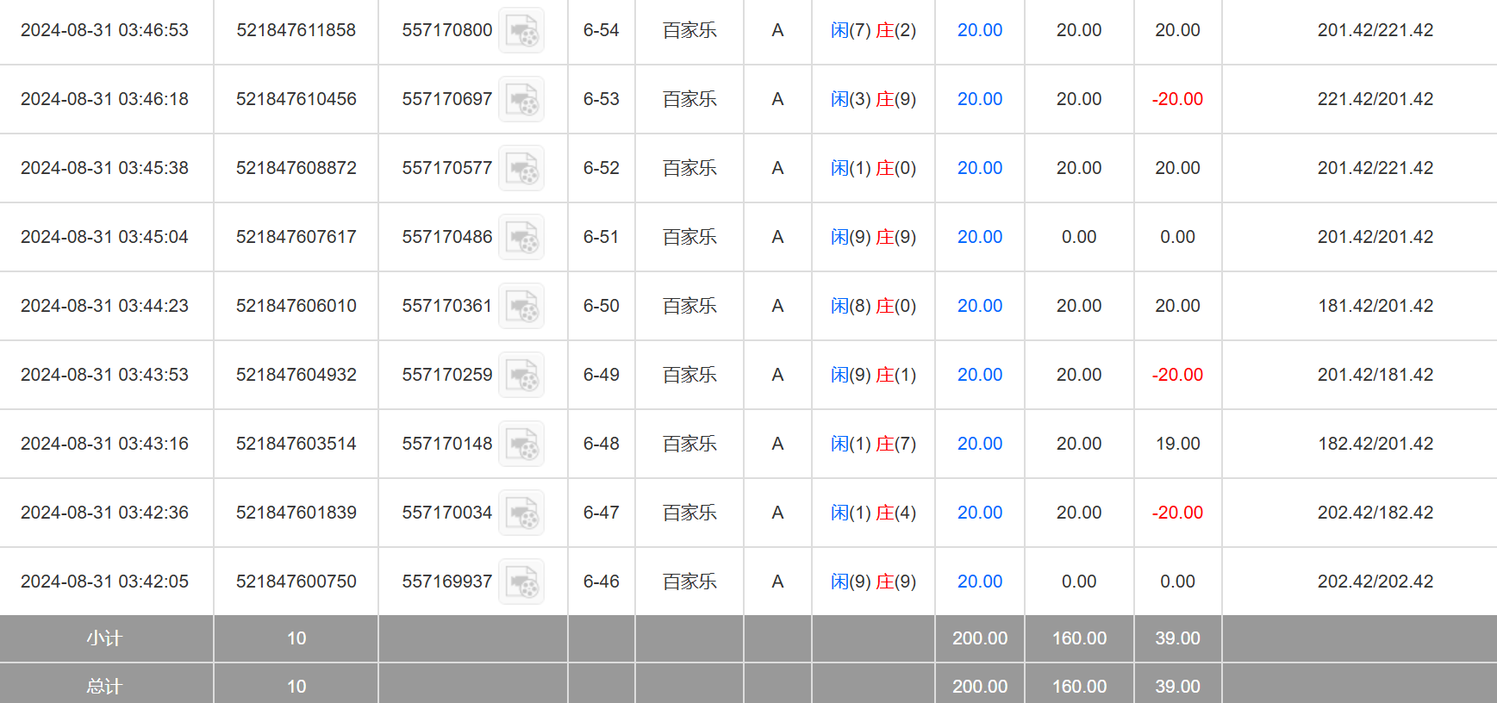1497x703 pixels.
Task: Click video replay icon beside 557170697
Action: coord(521,100)
